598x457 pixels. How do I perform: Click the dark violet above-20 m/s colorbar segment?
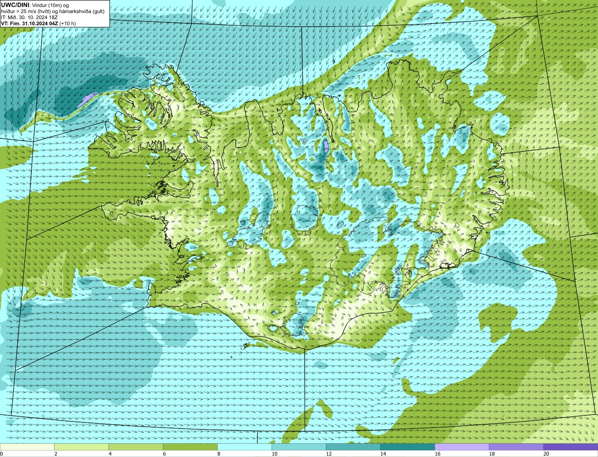[571, 447]
